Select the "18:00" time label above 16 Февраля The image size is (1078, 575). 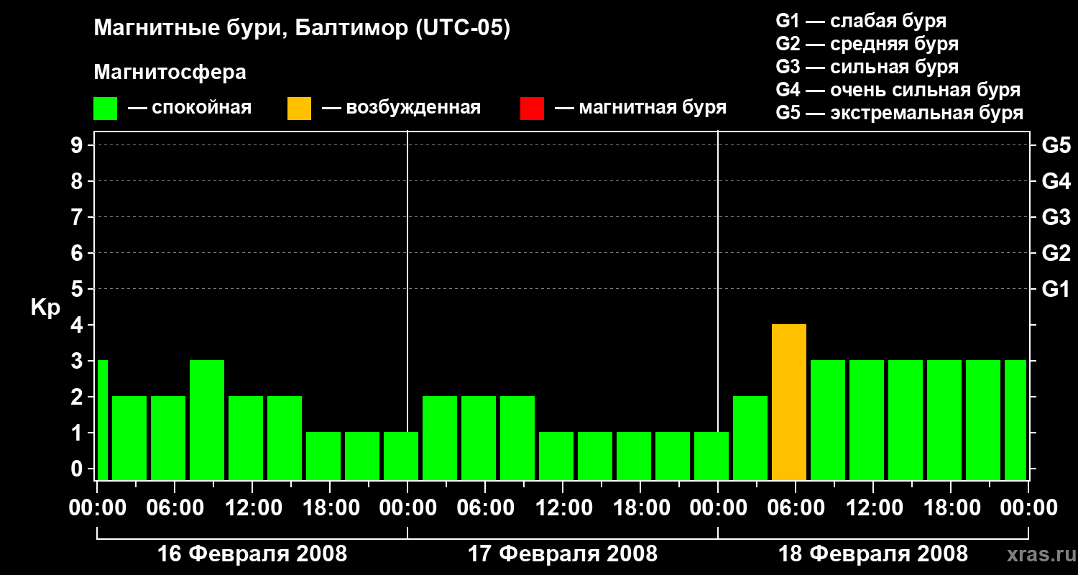click(330, 508)
